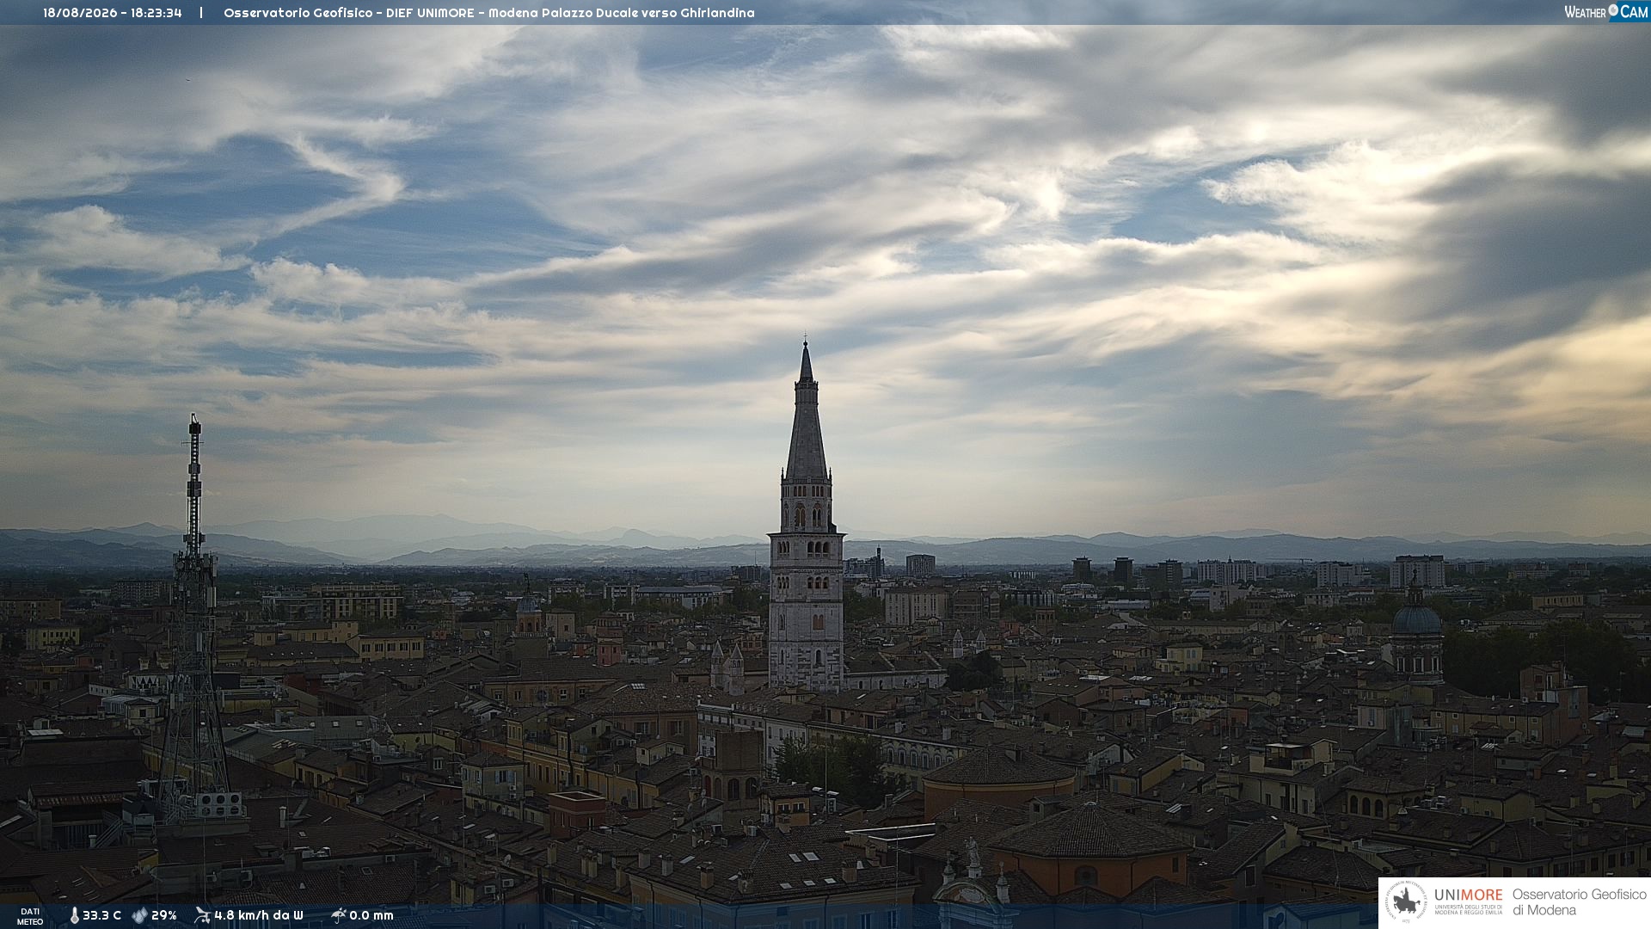The image size is (1651, 929).
Task: Click the humidity water drops icon
Action: click(x=139, y=915)
